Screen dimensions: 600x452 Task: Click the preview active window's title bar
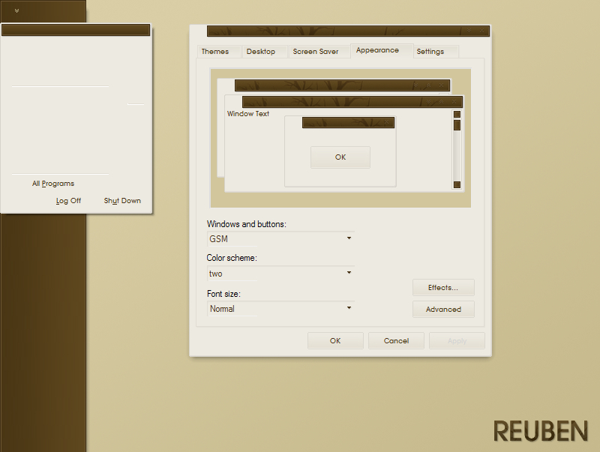pyautogui.click(x=352, y=102)
